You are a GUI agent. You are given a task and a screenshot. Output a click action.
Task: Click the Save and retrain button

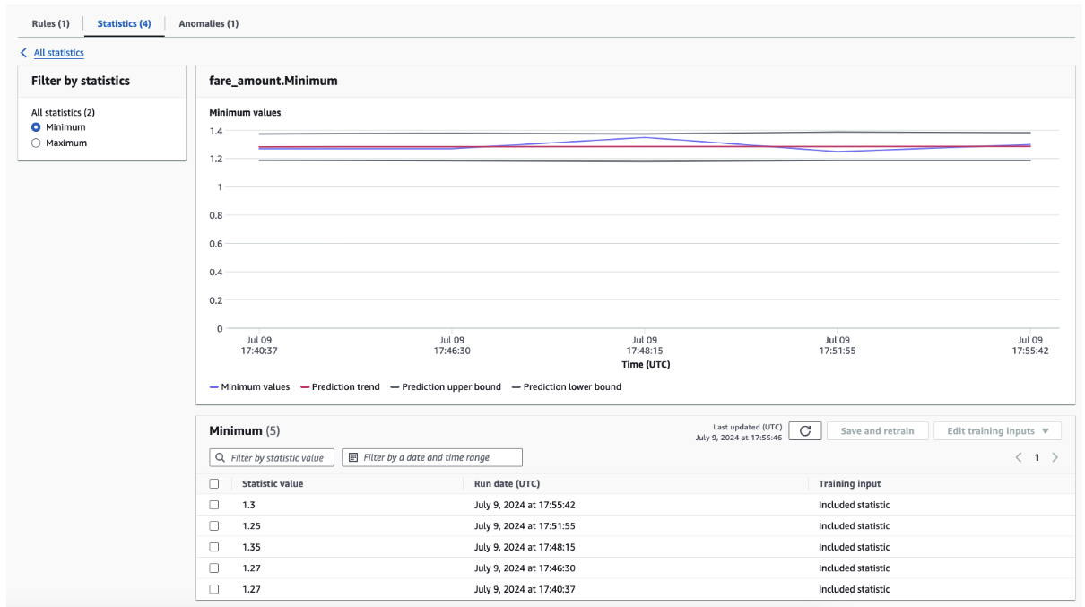tap(876, 431)
